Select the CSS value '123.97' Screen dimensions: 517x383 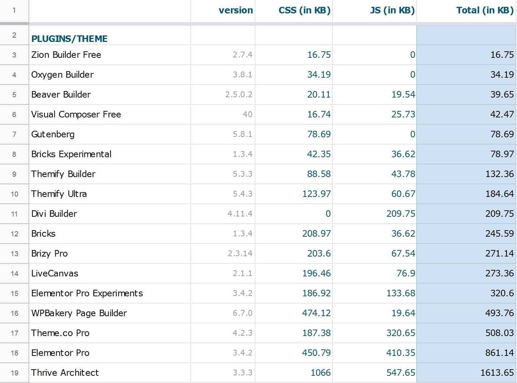[x=294, y=194]
